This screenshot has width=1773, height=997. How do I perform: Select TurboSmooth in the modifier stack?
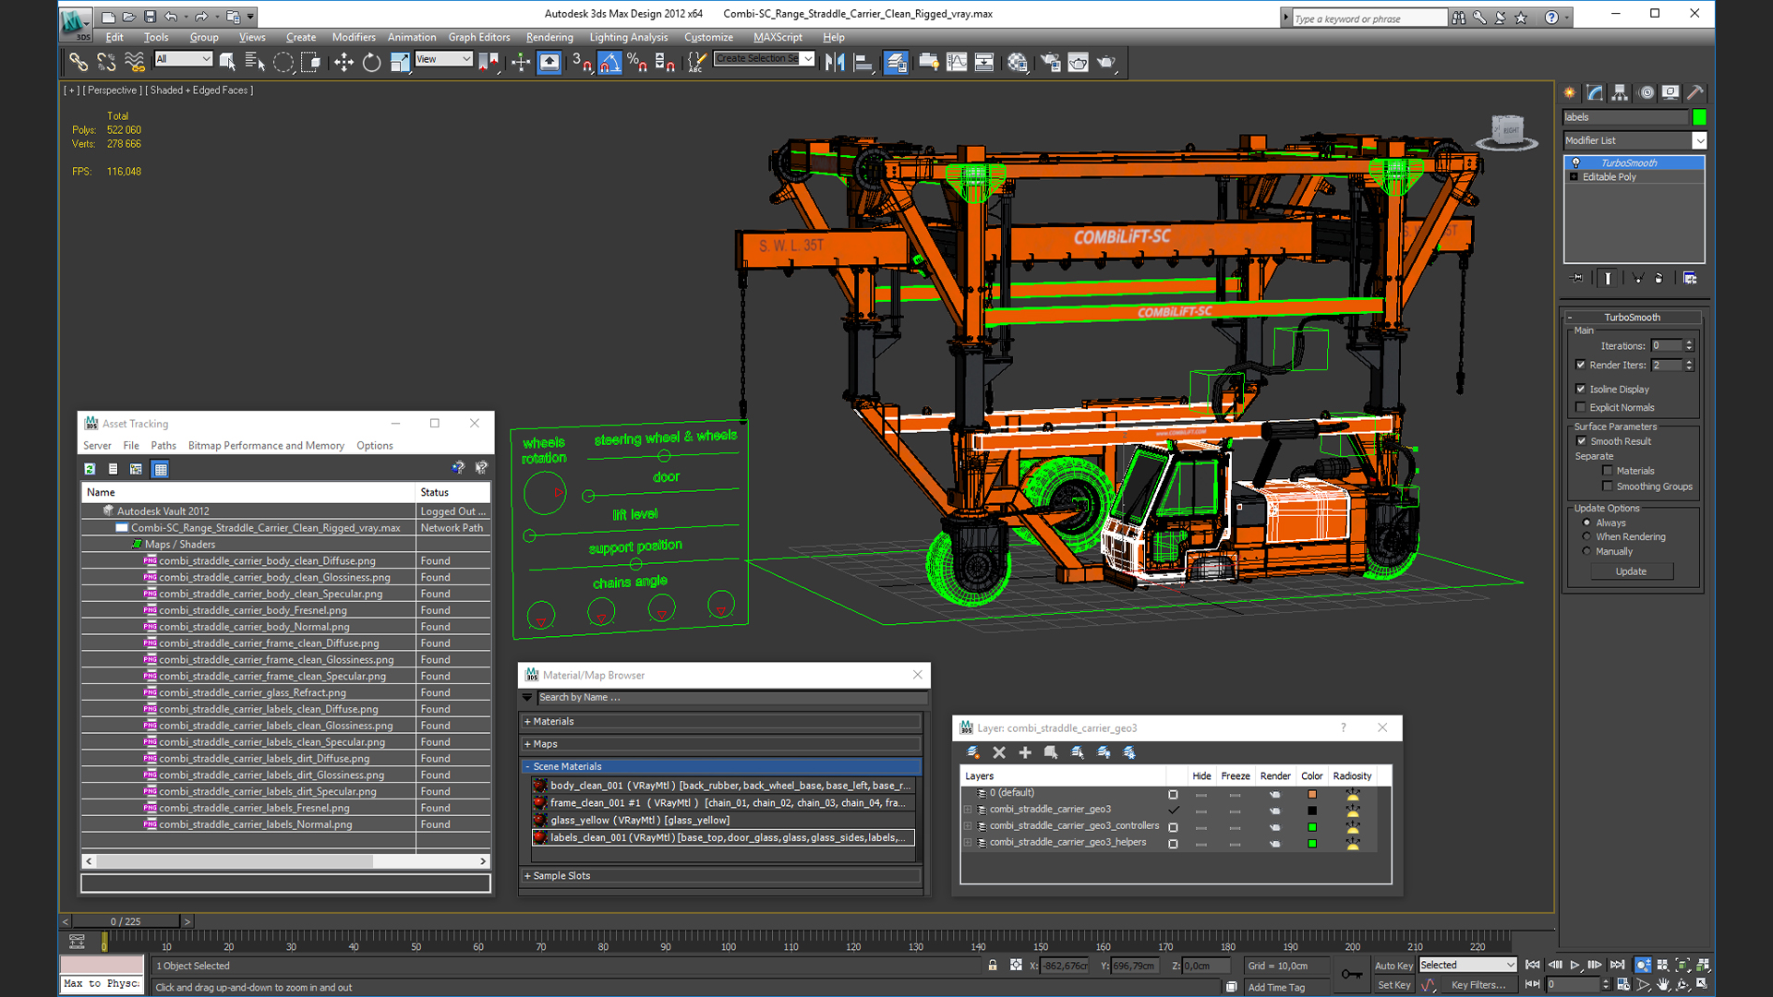coord(1634,162)
